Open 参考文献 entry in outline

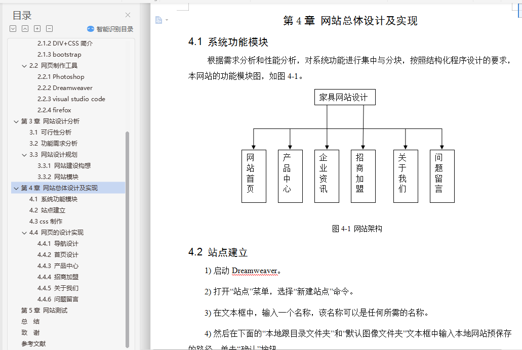(33, 344)
